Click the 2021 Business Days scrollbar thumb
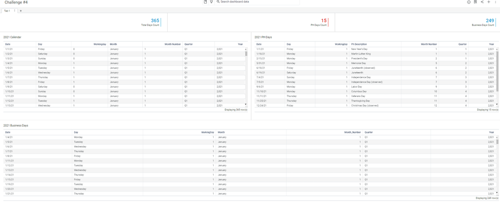Screen dimensions: 500x208 [497, 141]
